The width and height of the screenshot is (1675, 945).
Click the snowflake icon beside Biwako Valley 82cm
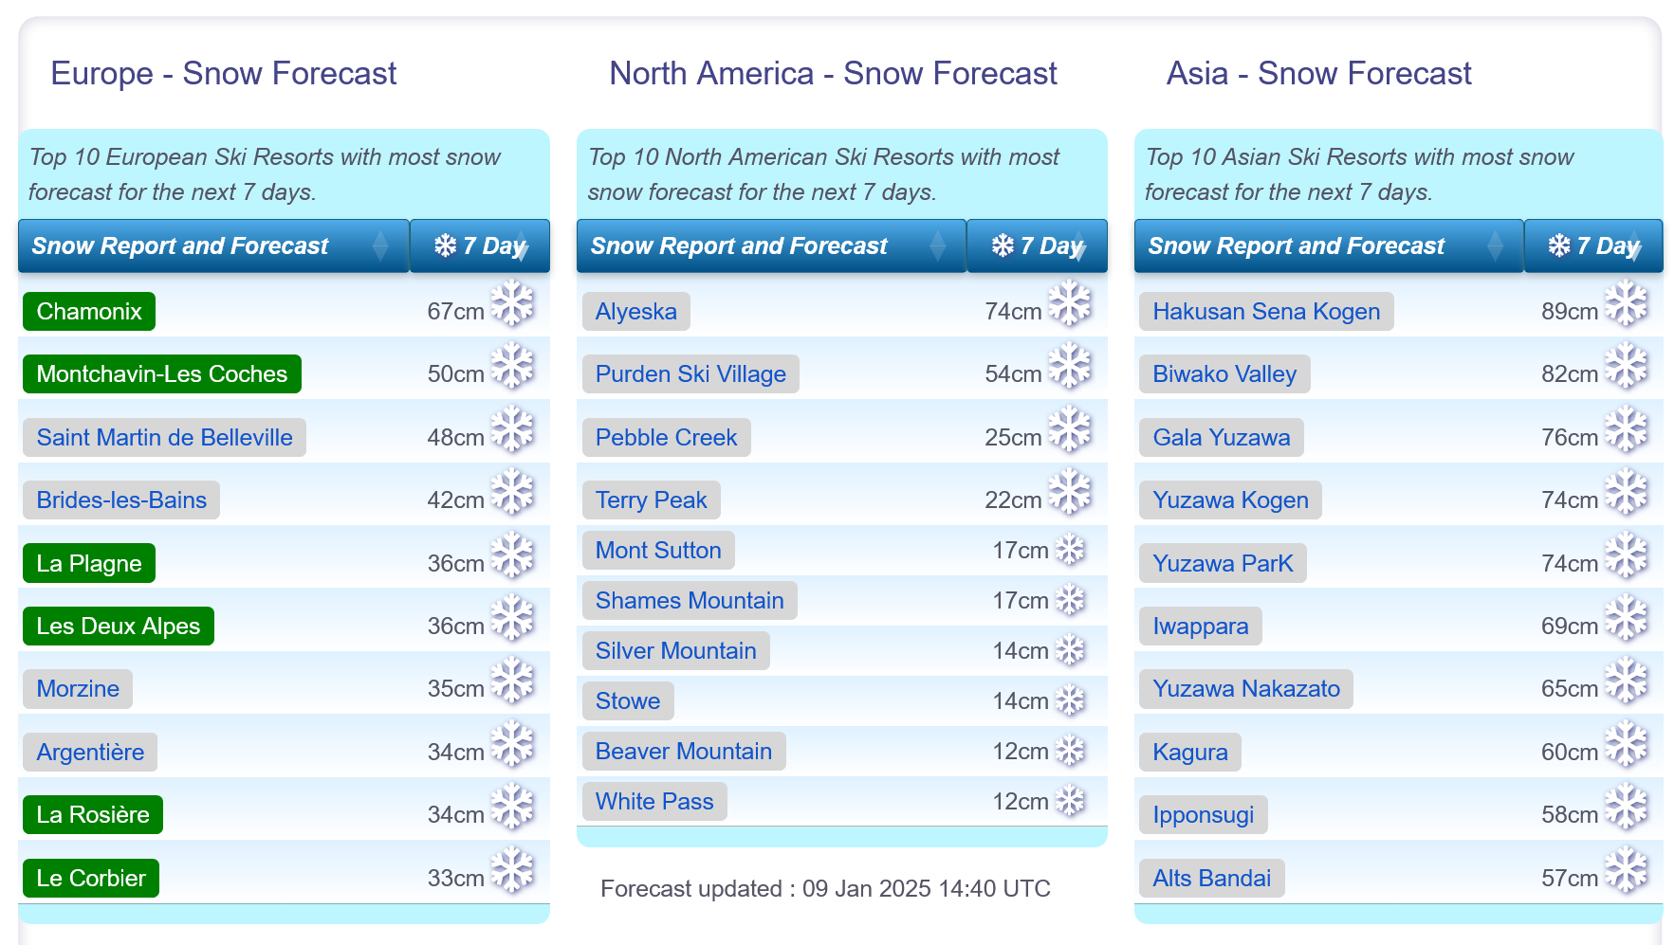[x=1627, y=366]
